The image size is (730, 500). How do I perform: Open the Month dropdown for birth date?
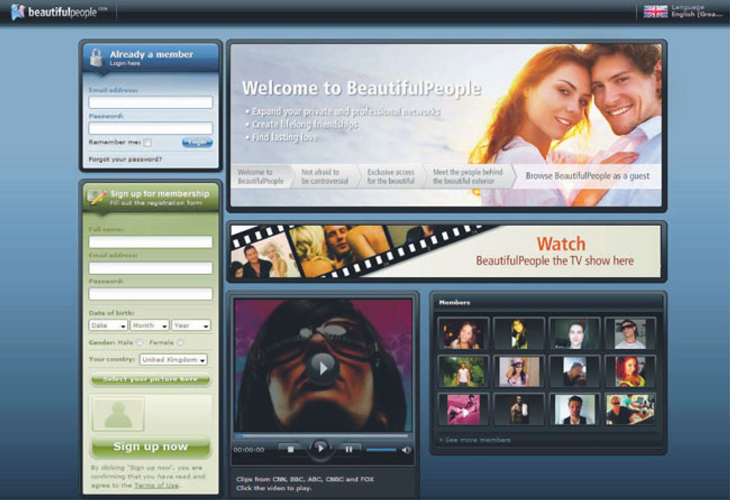tap(150, 326)
